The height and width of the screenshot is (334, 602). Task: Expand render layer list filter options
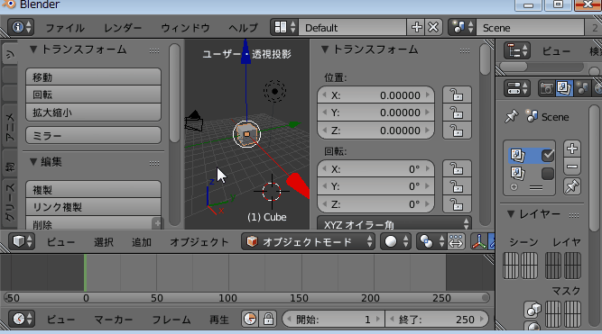pyautogui.click(x=514, y=187)
